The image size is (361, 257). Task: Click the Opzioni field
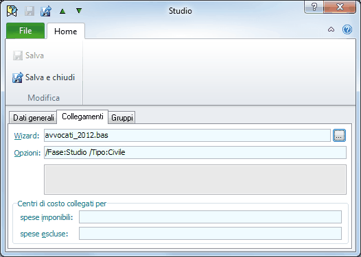click(195, 152)
